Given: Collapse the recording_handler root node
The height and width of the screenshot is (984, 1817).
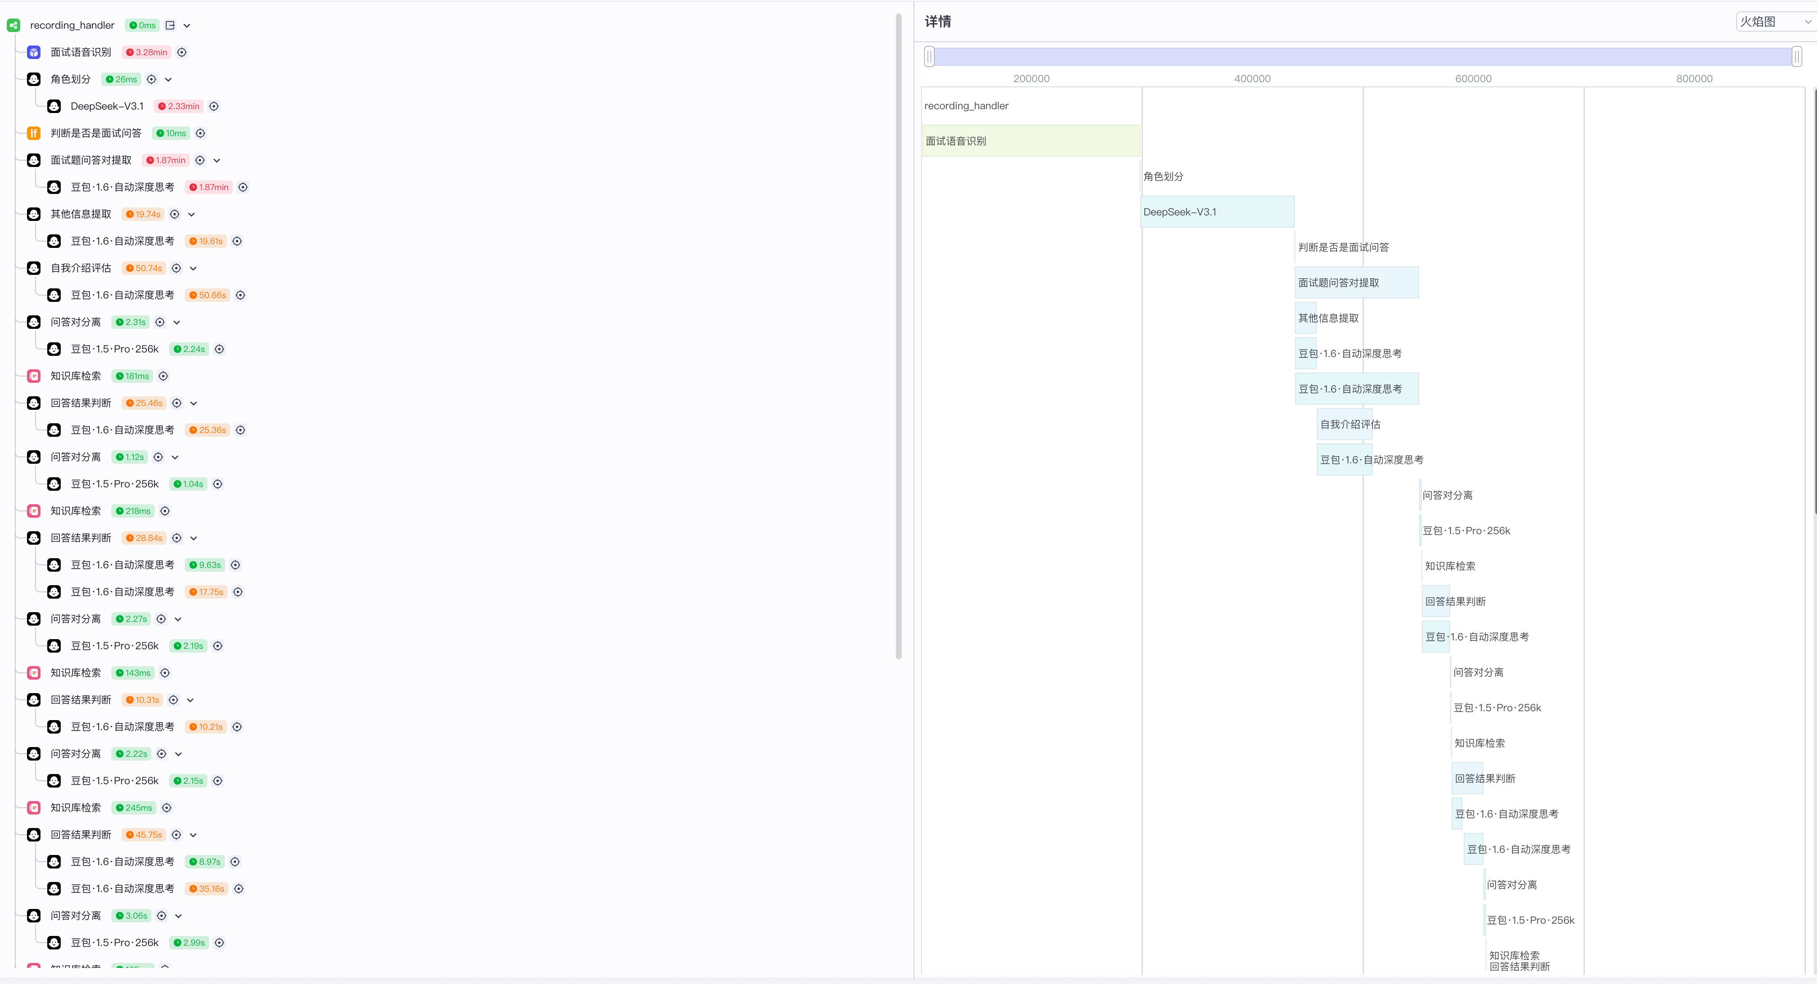Looking at the screenshot, I should tap(187, 25).
